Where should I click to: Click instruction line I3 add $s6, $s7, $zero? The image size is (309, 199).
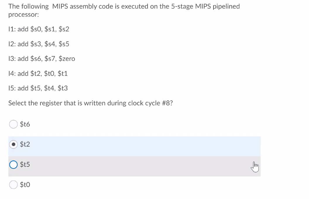tap(42, 59)
